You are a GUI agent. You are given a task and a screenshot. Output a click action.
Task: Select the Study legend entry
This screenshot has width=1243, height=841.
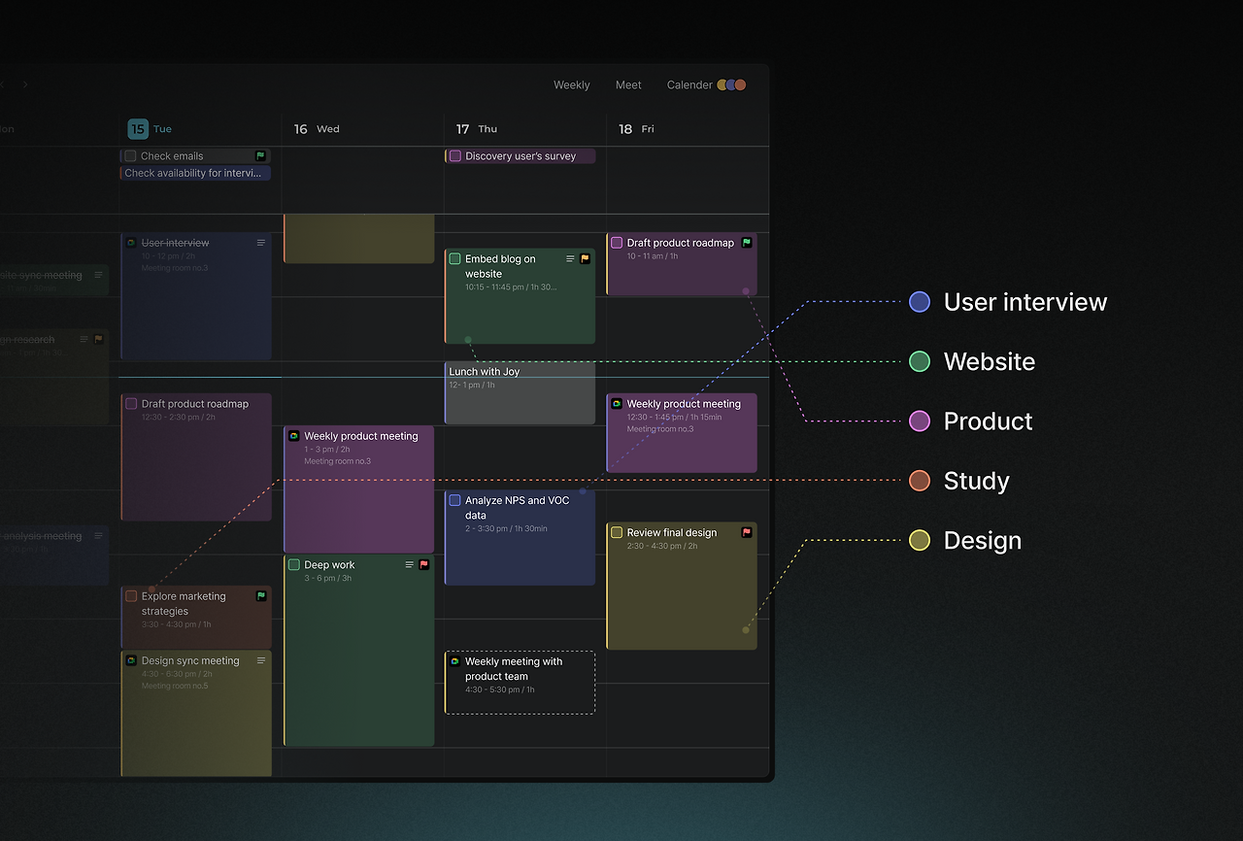pyautogui.click(x=975, y=481)
